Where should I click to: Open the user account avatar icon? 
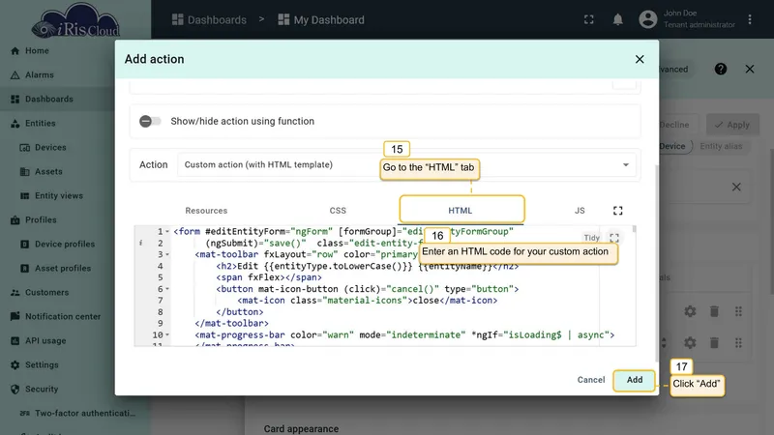(x=647, y=19)
